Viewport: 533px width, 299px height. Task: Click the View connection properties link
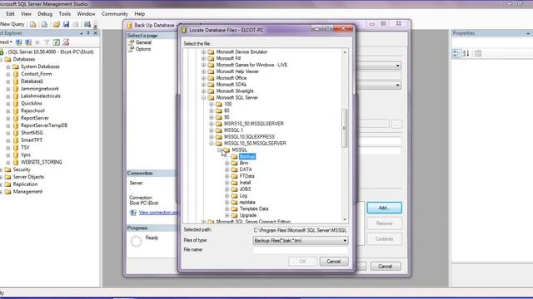coord(158,213)
